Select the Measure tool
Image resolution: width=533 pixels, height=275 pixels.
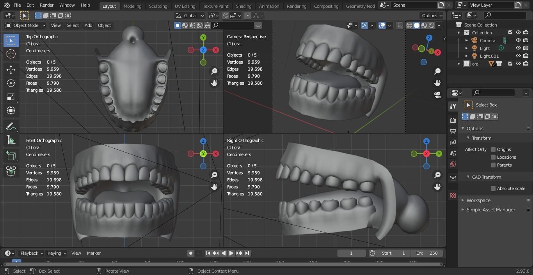point(11,140)
